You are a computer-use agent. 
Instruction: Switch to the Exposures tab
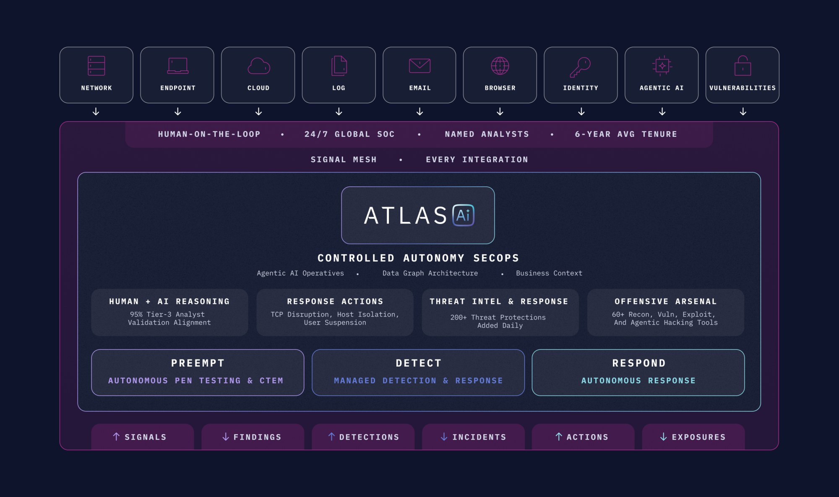tap(693, 437)
